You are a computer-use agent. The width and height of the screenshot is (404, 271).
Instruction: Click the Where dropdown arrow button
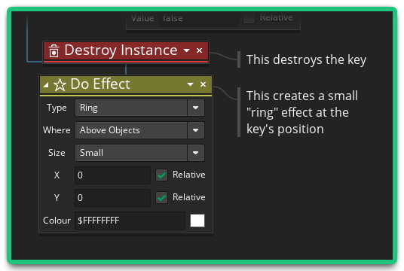tap(195, 130)
